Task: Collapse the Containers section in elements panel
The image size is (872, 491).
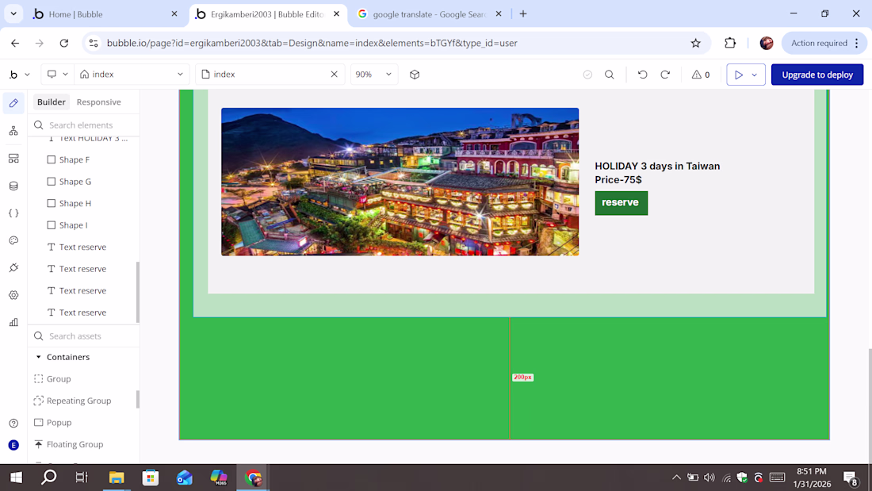Action: tap(38, 356)
